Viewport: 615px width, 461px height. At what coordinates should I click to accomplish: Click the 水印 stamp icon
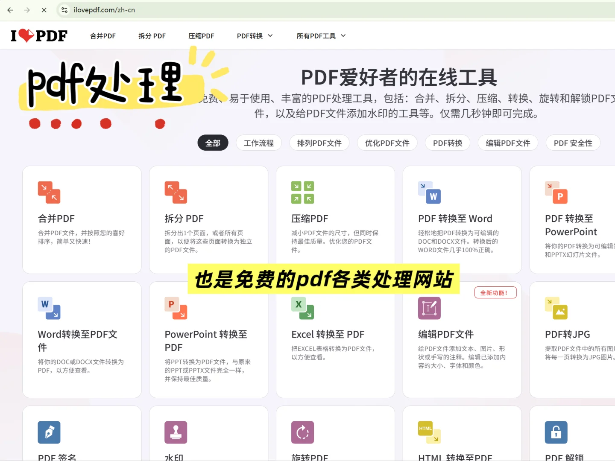point(176,432)
